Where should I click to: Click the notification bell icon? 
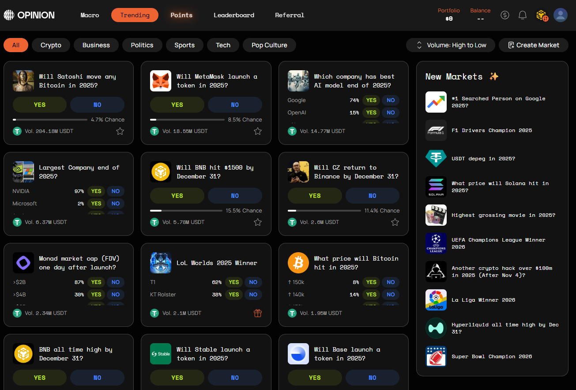[x=523, y=15]
